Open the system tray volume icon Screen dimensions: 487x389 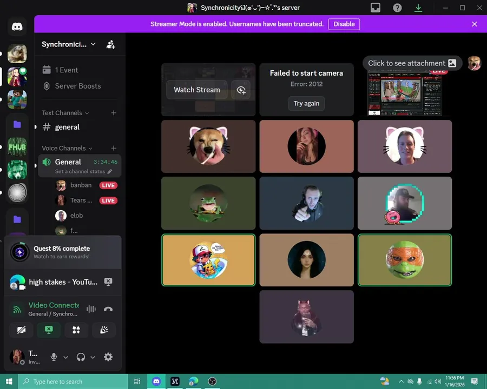pyautogui.click(x=438, y=381)
